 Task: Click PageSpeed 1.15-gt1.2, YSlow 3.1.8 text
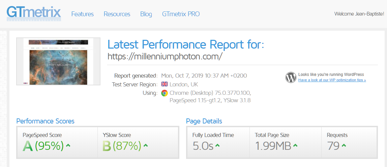pos(210,101)
